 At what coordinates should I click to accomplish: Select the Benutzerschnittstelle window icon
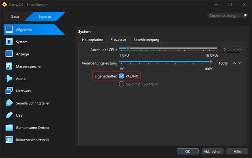[x=9, y=140]
